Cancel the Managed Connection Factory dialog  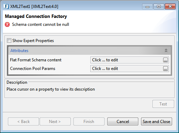click(123, 122)
